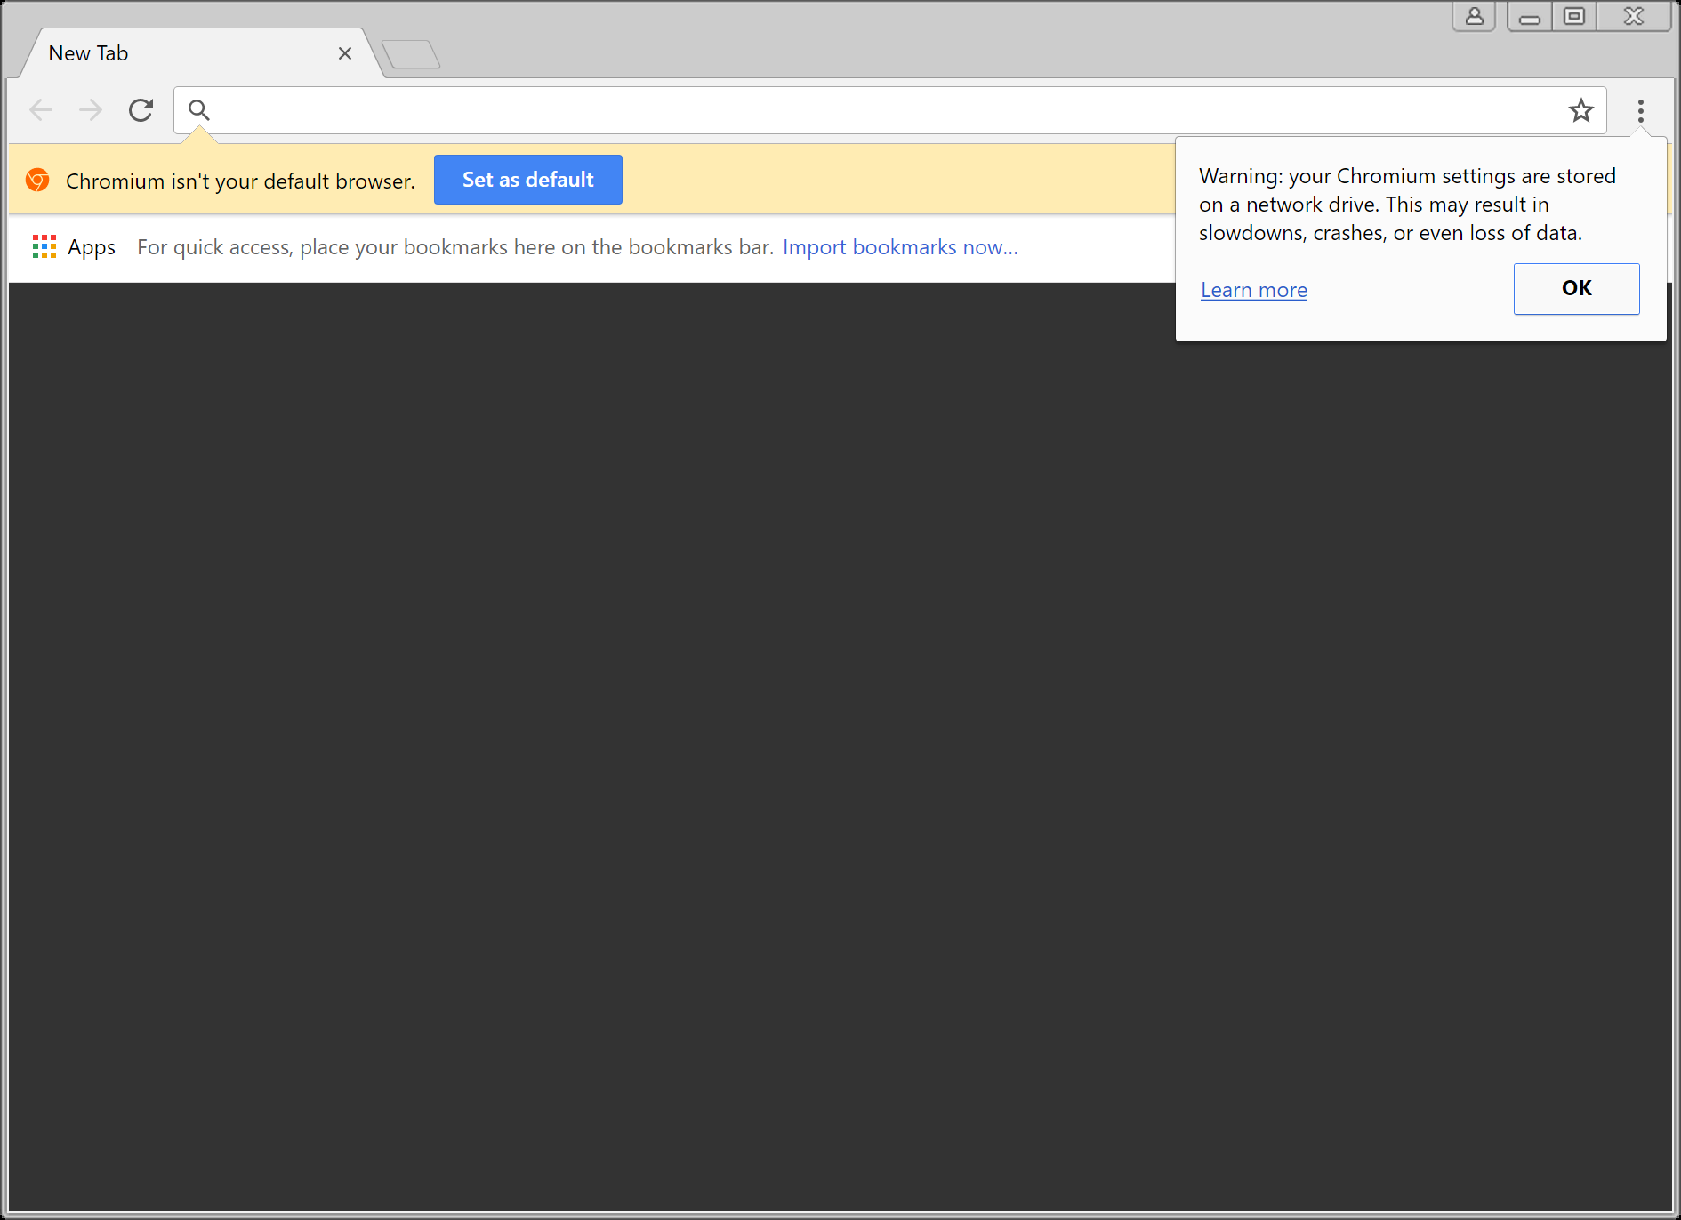Click the Forward navigation arrow
Image resolution: width=1681 pixels, height=1220 pixels.
pyautogui.click(x=91, y=110)
